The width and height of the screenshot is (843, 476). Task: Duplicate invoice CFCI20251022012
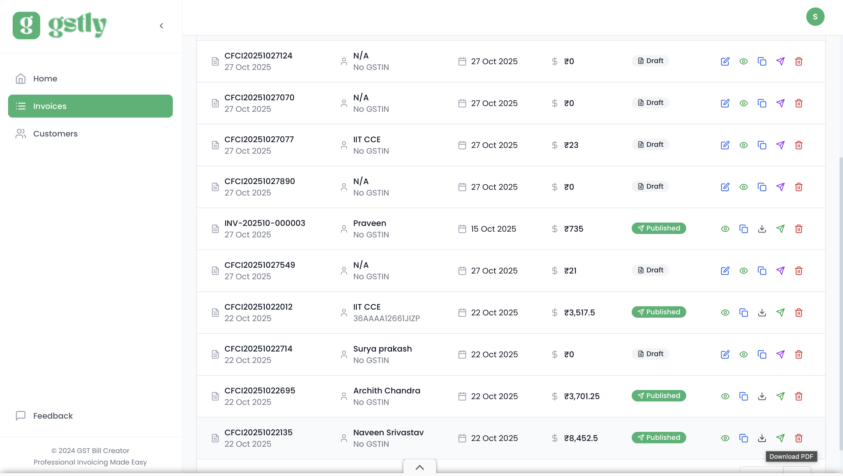point(744,313)
